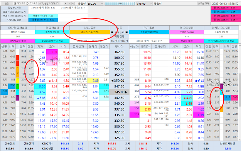Click call current price 2.89
Screen dimensions: 241x151
pos(93,81)
